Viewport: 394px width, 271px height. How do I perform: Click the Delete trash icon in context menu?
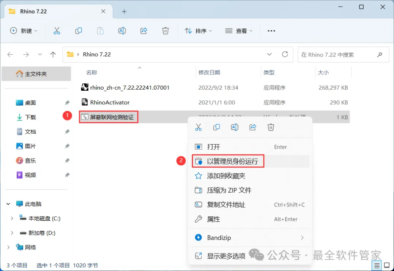click(271, 127)
